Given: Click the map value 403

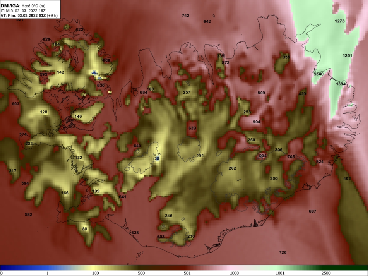Looking at the screenshot, I should 347,178.
